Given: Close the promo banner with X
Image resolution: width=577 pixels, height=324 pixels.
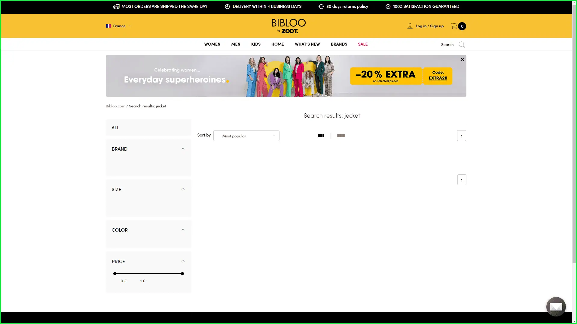Looking at the screenshot, I should click(x=462, y=59).
